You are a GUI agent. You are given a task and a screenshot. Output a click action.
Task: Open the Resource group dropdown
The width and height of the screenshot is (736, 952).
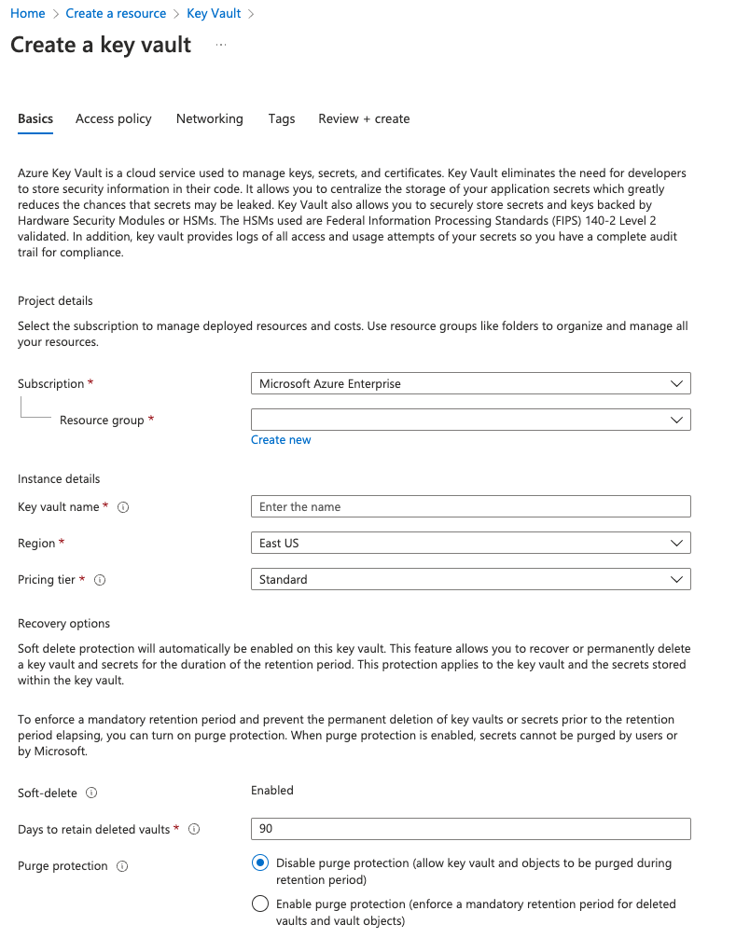tap(471, 420)
